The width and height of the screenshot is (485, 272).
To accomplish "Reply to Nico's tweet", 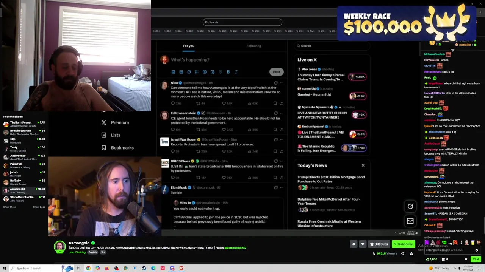I will pyautogui.click(x=173, y=103).
